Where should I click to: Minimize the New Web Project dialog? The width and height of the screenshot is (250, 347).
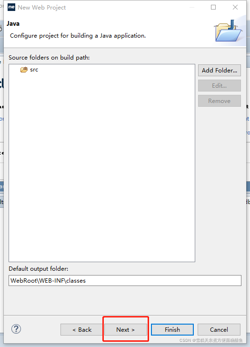192,7
